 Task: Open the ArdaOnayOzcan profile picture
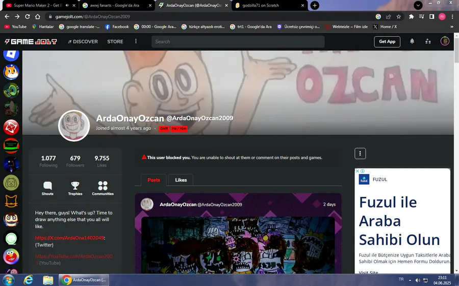coord(74,126)
